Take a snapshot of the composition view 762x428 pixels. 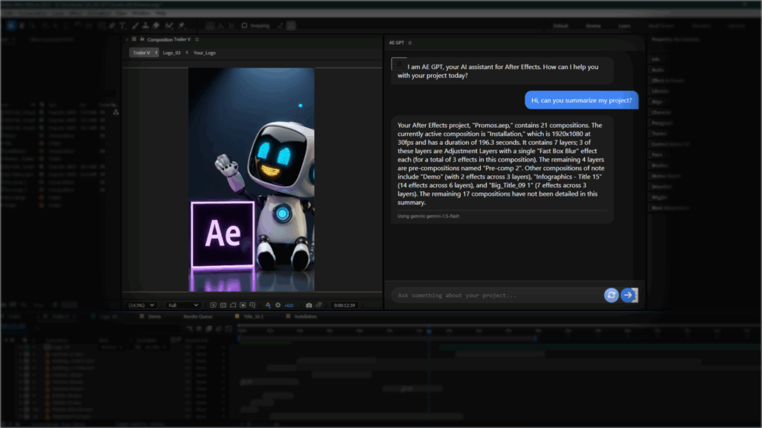point(309,305)
